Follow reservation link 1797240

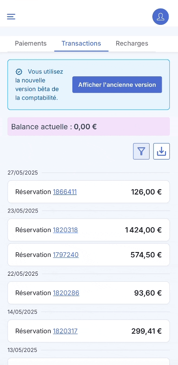click(x=66, y=255)
